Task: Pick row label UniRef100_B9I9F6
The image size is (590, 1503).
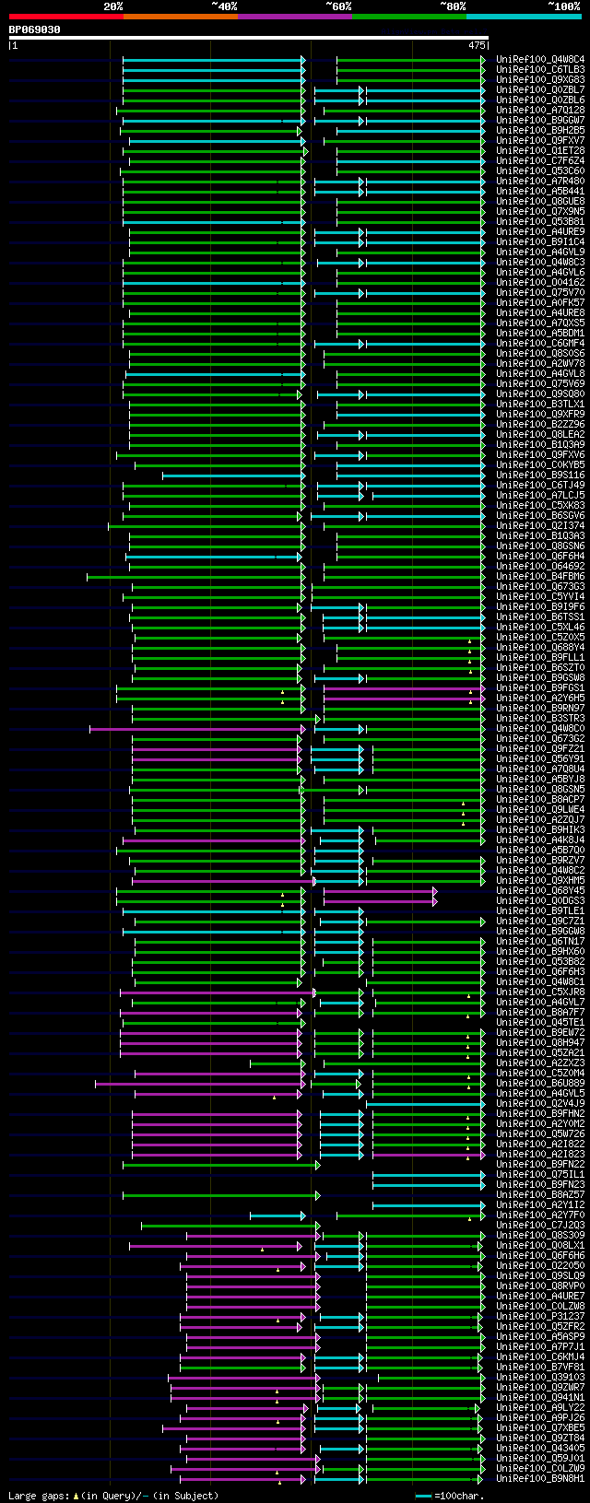Action: (540, 606)
